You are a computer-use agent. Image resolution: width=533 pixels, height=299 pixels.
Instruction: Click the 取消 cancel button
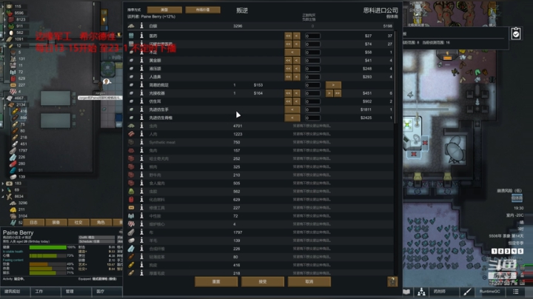(309, 281)
